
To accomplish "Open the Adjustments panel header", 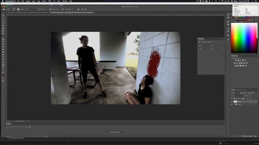I will click(235, 56).
